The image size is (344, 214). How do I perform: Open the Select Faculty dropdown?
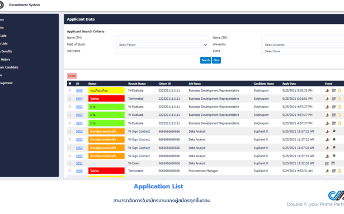click(x=162, y=45)
